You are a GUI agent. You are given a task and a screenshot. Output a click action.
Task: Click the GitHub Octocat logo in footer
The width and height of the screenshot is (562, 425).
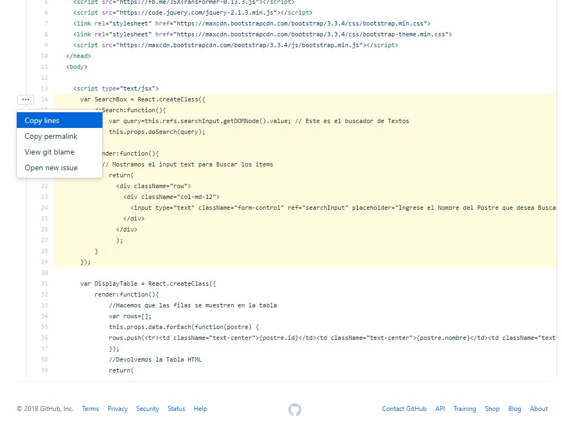click(295, 410)
